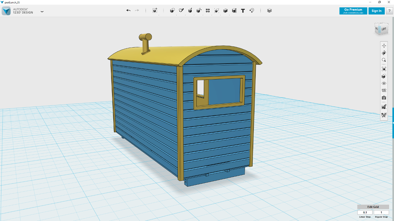This screenshot has height=221, width=394.
Task: Click the Go Premium button
Action: tap(353, 11)
